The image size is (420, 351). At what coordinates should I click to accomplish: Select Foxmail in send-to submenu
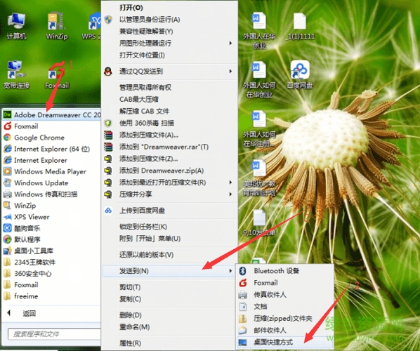point(285,283)
